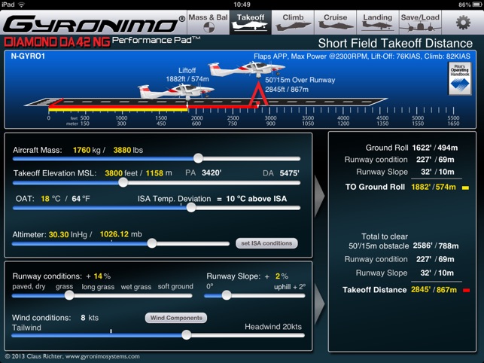484x363 pixels.
Task: Click the Takeoff Elevation MSL slider handle
Action: tap(123, 182)
